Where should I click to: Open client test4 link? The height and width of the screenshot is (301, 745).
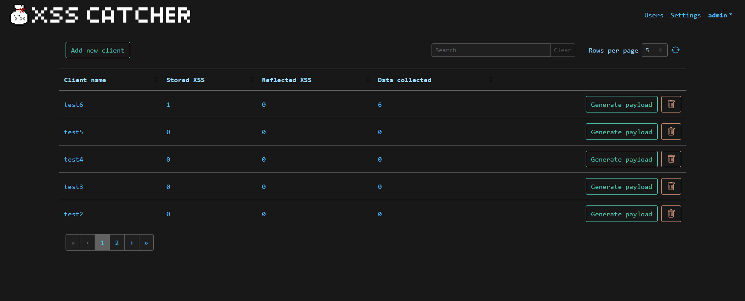73,159
